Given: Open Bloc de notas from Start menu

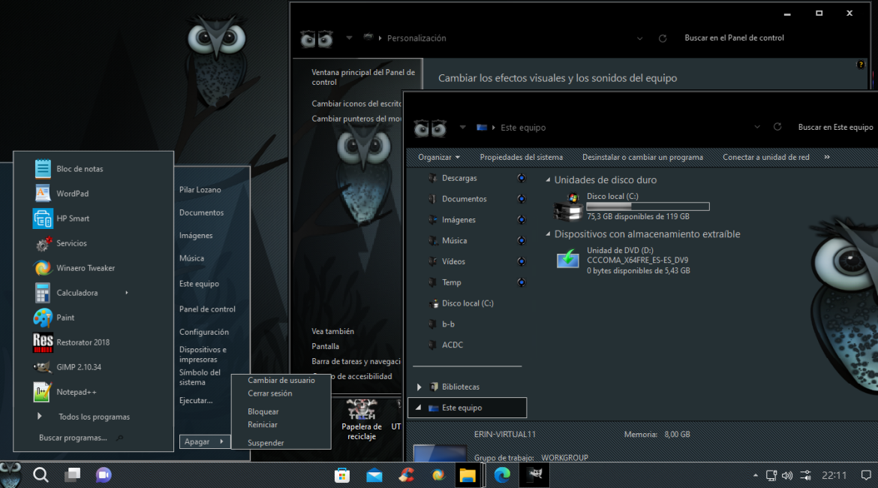Looking at the screenshot, I should tap(79, 169).
